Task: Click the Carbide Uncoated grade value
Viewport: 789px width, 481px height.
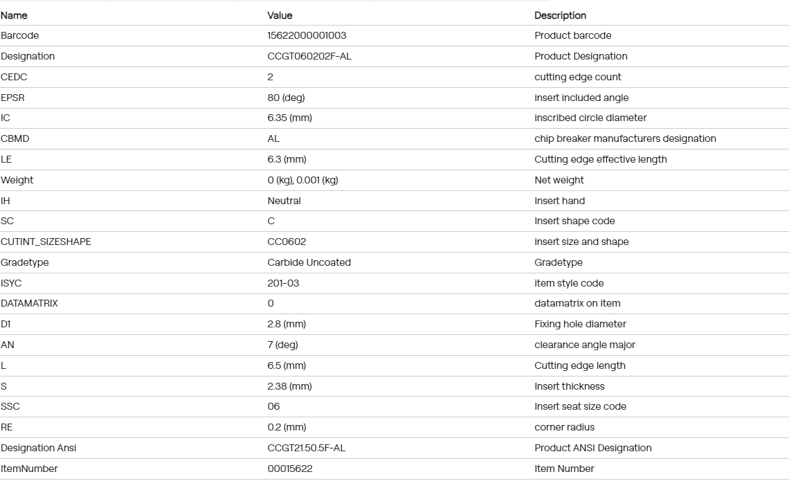Action: [309, 262]
